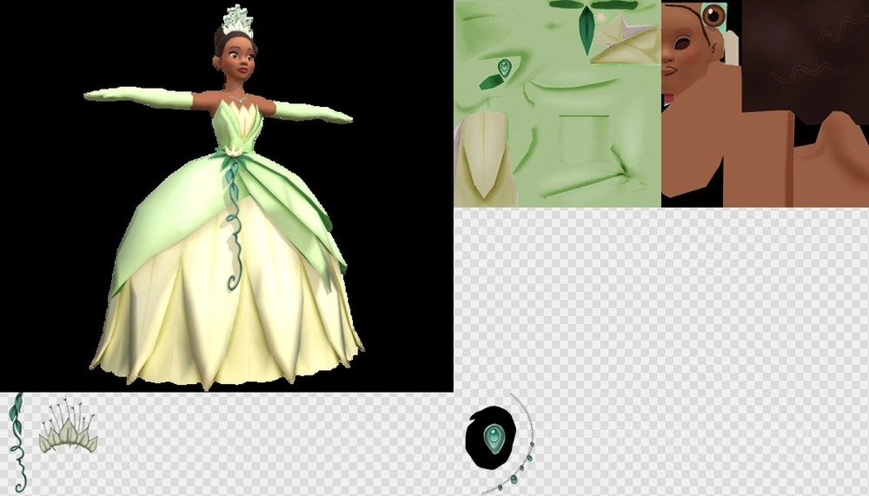The image size is (869, 496).
Task: Click the model's outstretched left-side glove
Action: tap(139, 96)
